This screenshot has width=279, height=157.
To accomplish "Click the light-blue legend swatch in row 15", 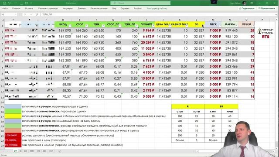I will pos(13,106).
